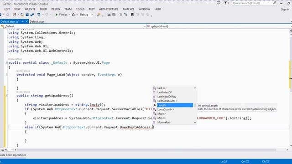The width and height of the screenshot is (292, 164).
Task: Click the Uncomment Selection toolbar icon
Action: (125, 15)
